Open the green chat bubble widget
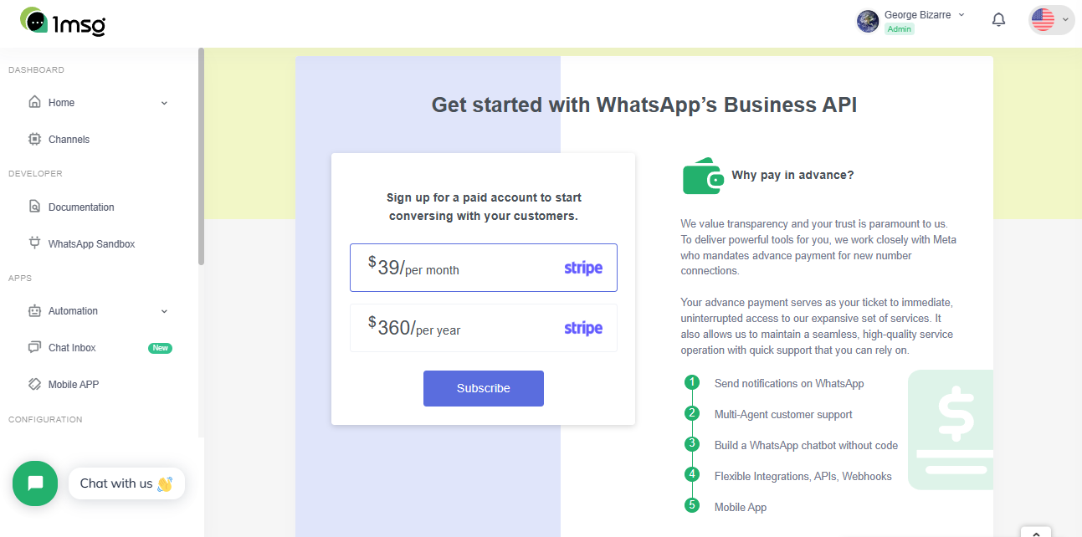The height and width of the screenshot is (537, 1082). tap(35, 483)
